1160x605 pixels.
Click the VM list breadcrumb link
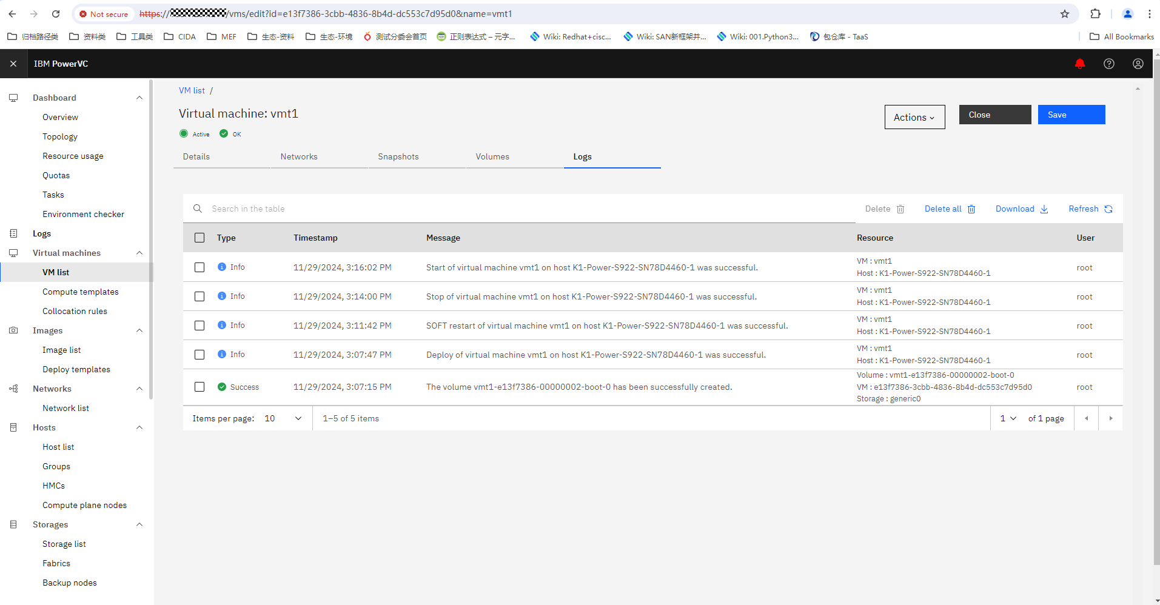tap(192, 90)
